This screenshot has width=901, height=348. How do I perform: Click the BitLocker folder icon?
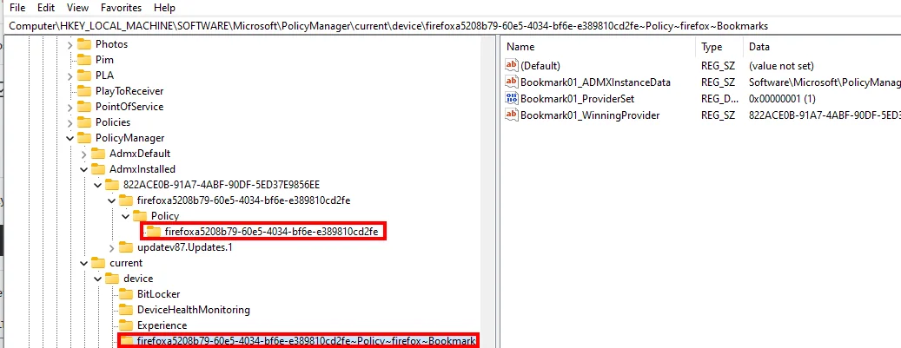126,294
